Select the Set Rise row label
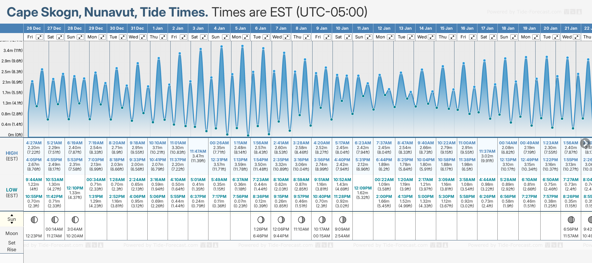Viewport: 592px width, 263px height. point(11,246)
